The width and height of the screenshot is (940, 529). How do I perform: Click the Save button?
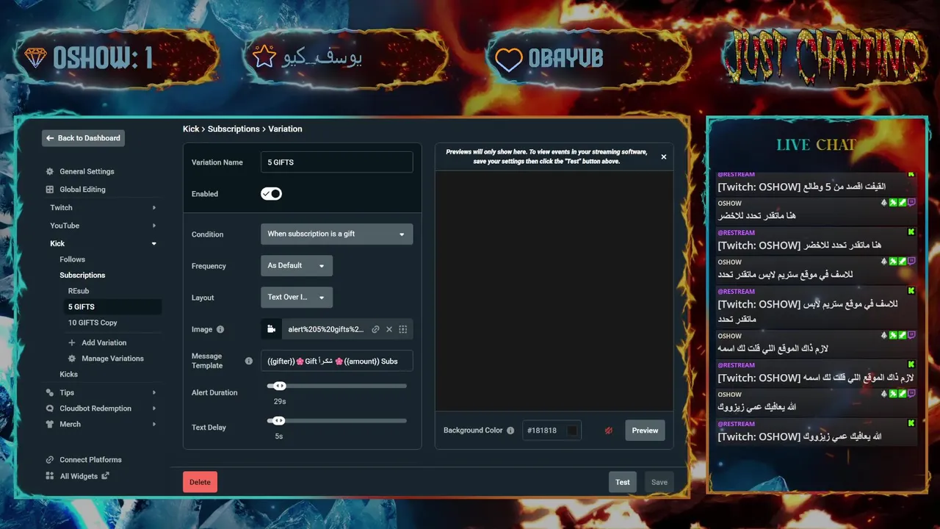(x=659, y=482)
